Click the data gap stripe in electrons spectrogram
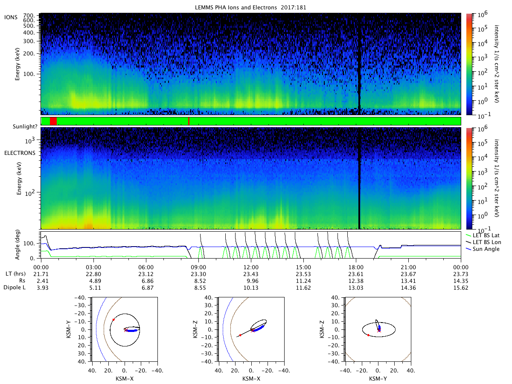 (x=359, y=178)
